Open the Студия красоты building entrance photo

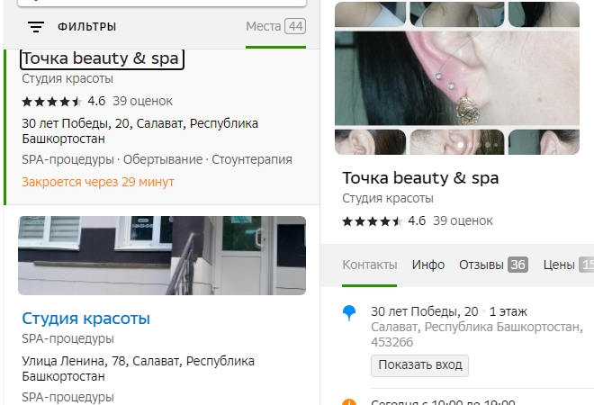pyautogui.click(x=162, y=255)
